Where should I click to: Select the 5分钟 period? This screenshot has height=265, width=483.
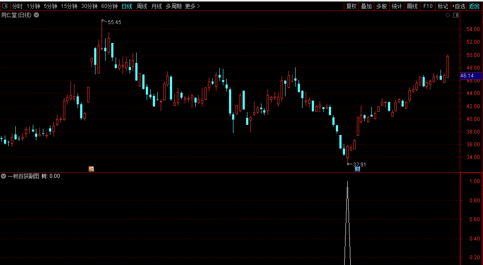(50, 6)
